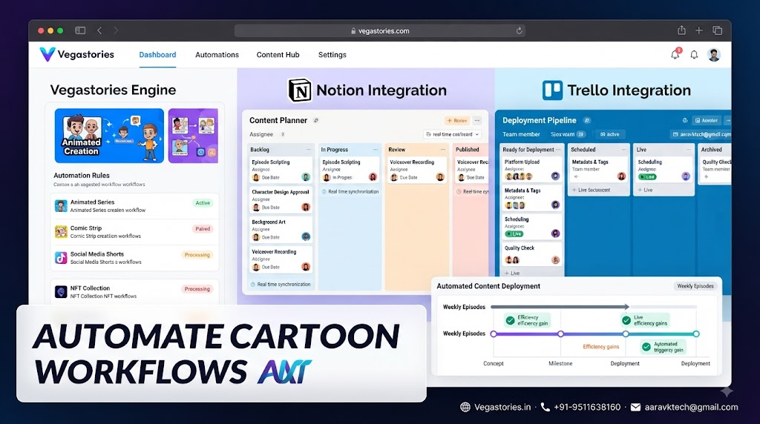Click the icon beside Deployment Pipeline title
760x424 pixels.
(x=586, y=120)
